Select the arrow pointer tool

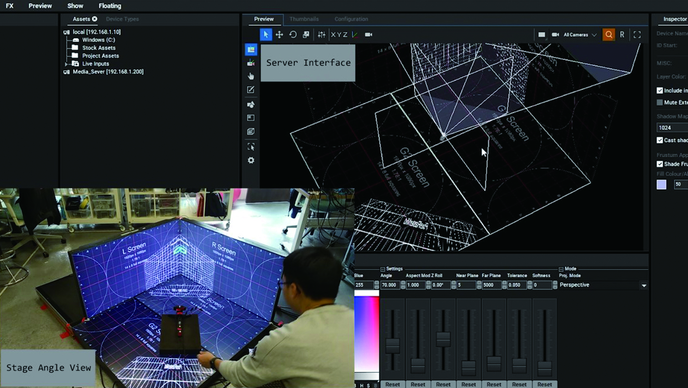266,34
